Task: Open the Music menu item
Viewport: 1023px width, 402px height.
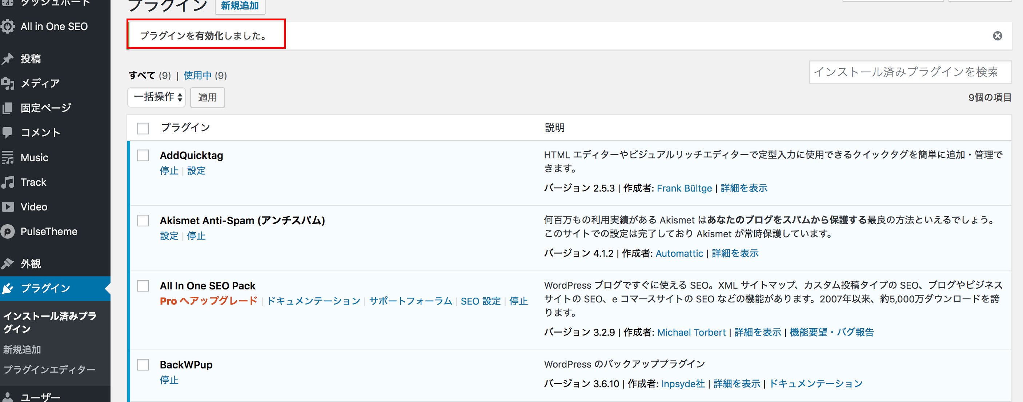Action: tap(35, 157)
